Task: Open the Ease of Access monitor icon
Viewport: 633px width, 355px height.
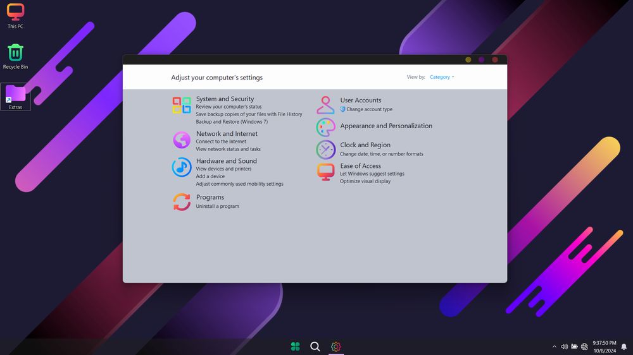Action: point(325,172)
